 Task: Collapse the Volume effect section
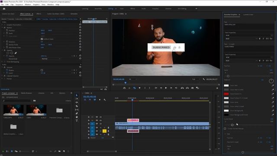(2, 68)
